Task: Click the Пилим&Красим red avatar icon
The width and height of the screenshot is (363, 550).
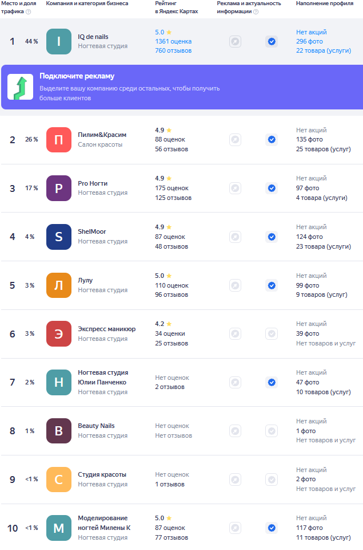Action: pyautogui.click(x=59, y=140)
